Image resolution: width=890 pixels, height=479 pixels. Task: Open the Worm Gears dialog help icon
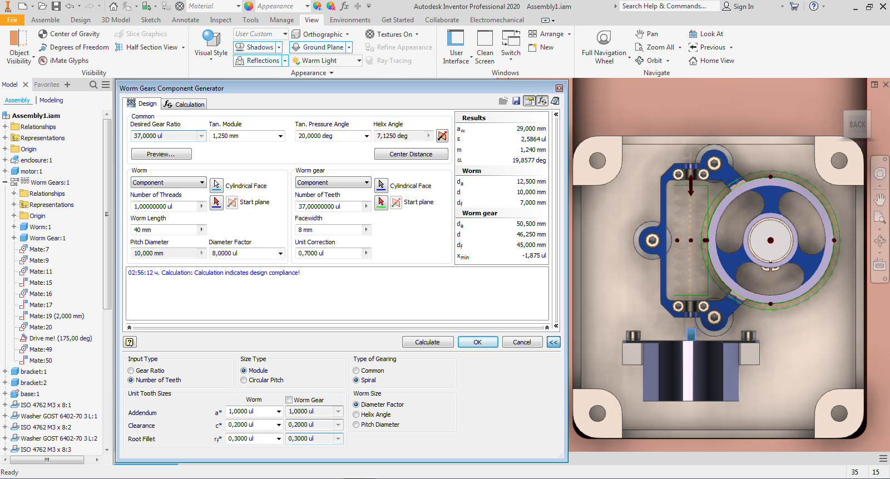[130, 342]
